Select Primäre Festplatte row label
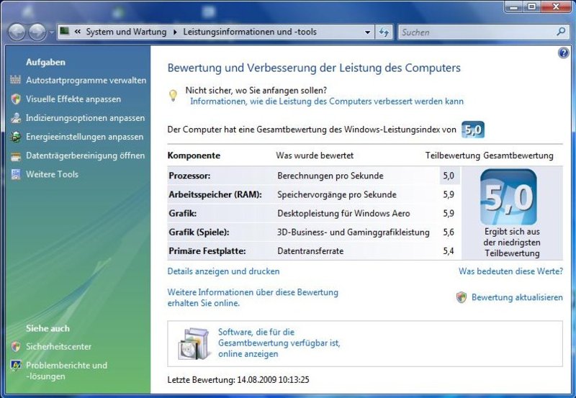Viewport: 576px width, 398px height. (207, 251)
